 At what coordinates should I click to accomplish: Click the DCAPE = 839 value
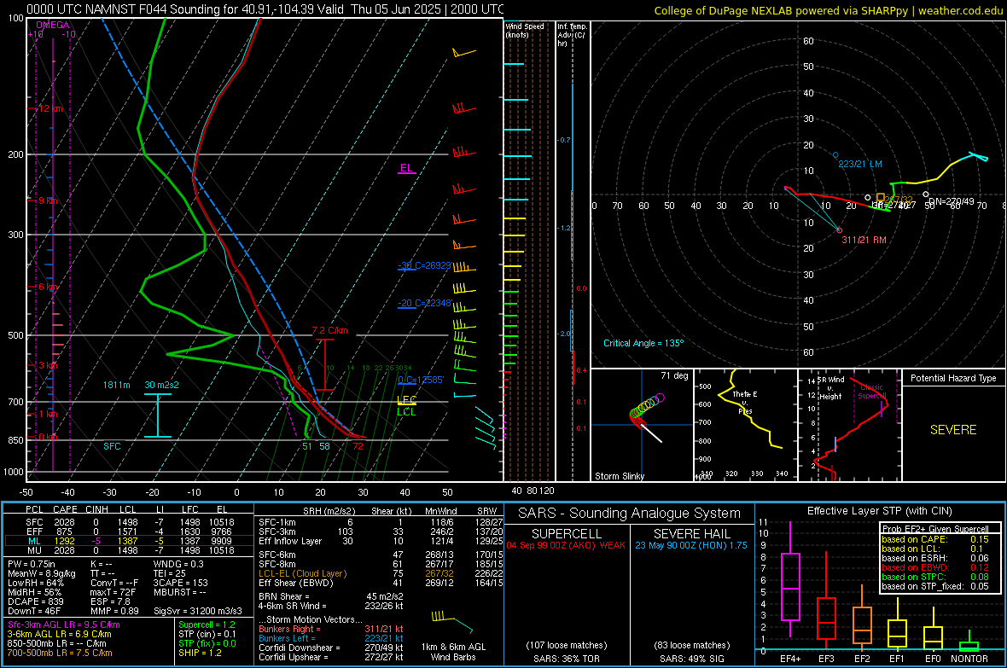tap(36, 601)
